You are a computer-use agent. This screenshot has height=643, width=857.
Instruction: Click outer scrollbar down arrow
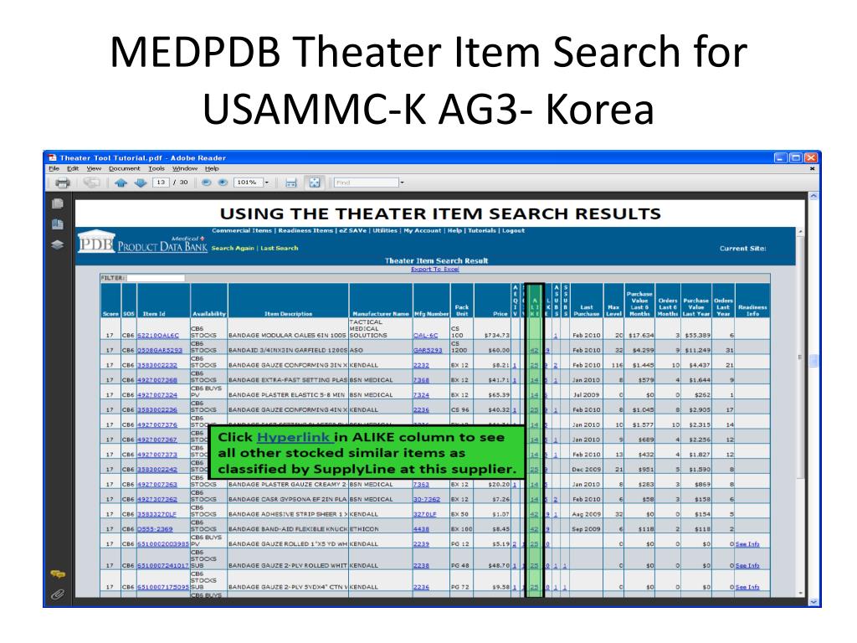(813, 602)
